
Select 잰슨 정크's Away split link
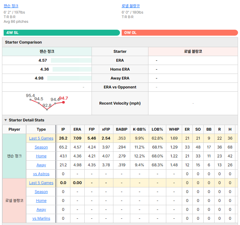[x=41, y=165]
